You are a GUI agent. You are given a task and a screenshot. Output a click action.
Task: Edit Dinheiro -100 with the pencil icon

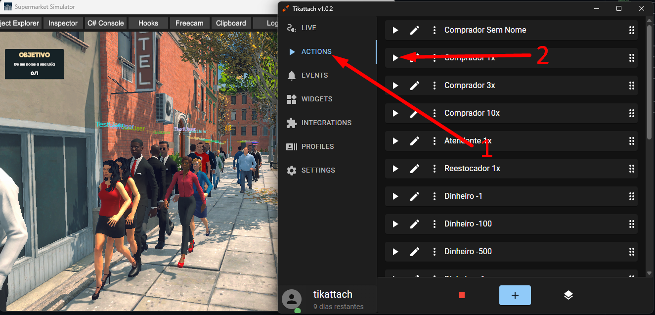click(415, 224)
